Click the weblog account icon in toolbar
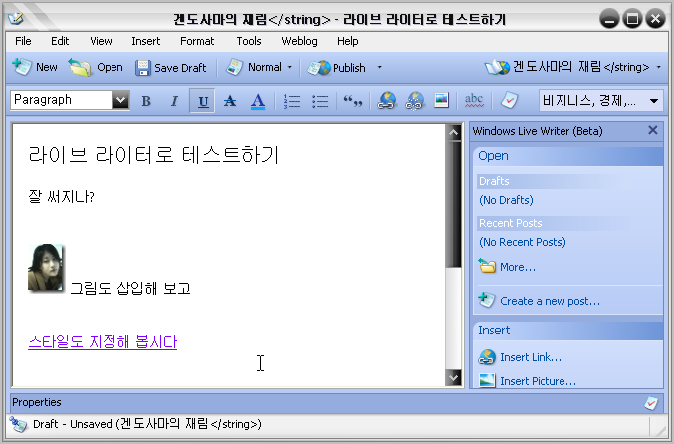The width and height of the screenshot is (674, 444). pos(497,67)
